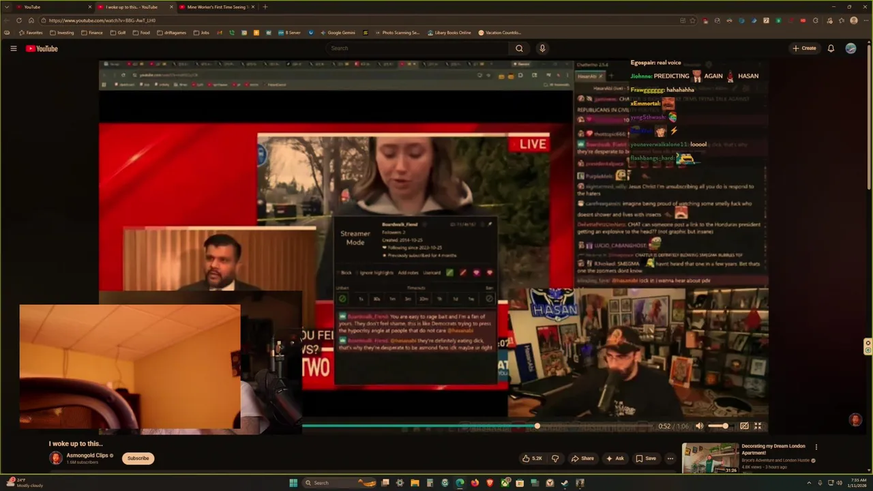Close the "I woke up to this" tab
The image size is (873, 491).
171,7
